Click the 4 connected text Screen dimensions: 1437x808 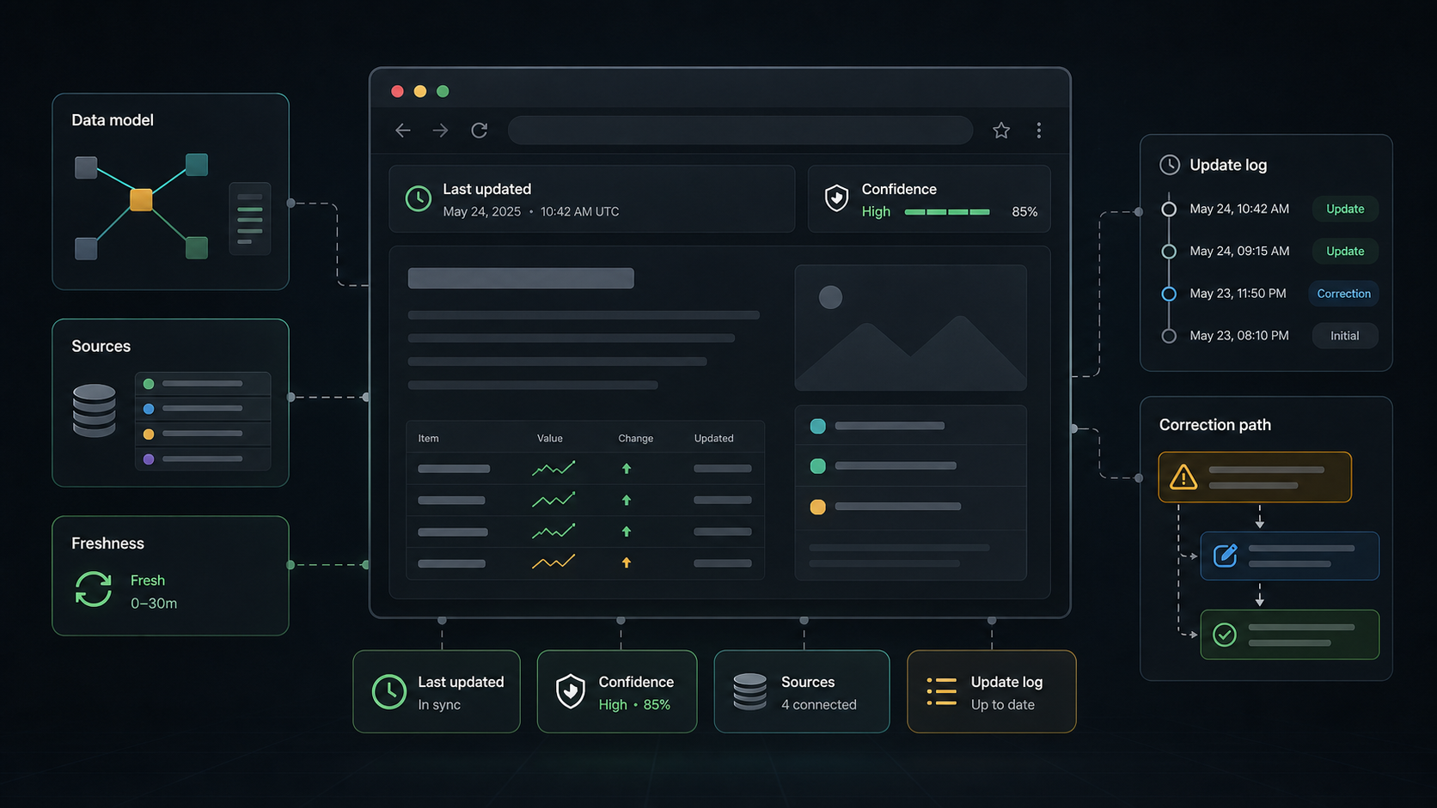[819, 705]
